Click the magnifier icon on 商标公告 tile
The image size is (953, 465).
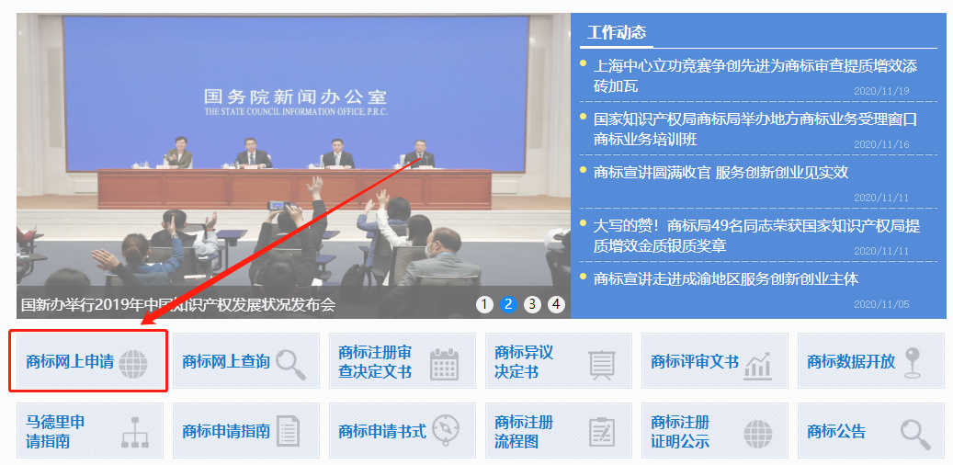click(915, 434)
